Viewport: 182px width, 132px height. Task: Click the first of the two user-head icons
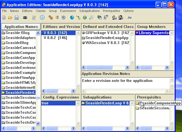click(114, 18)
